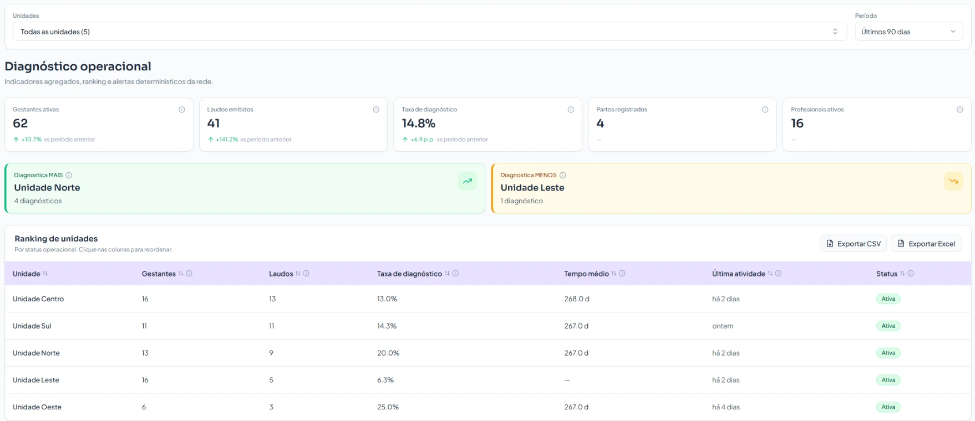This screenshot has width=975, height=421.
Task: Sort table by Última atividade arrows
Action: (x=770, y=274)
